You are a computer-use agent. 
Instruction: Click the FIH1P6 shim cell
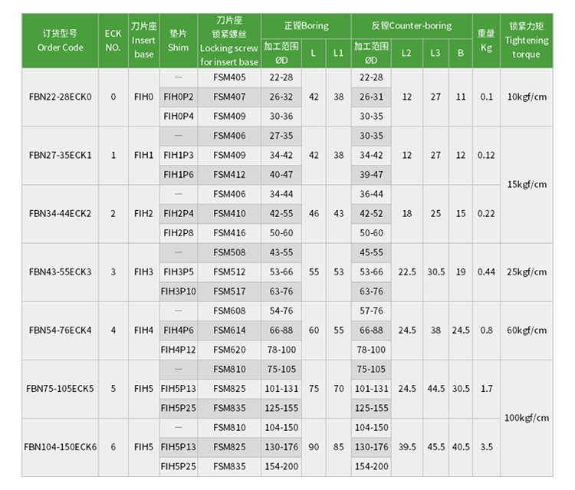[x=179, y=175]
